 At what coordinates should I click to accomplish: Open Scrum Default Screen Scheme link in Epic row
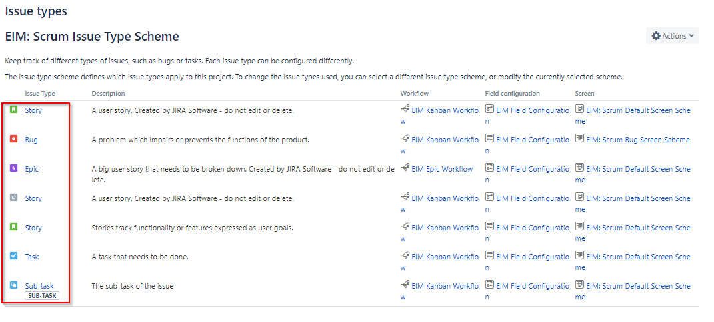pyautogui.click(x=633, y=174)
